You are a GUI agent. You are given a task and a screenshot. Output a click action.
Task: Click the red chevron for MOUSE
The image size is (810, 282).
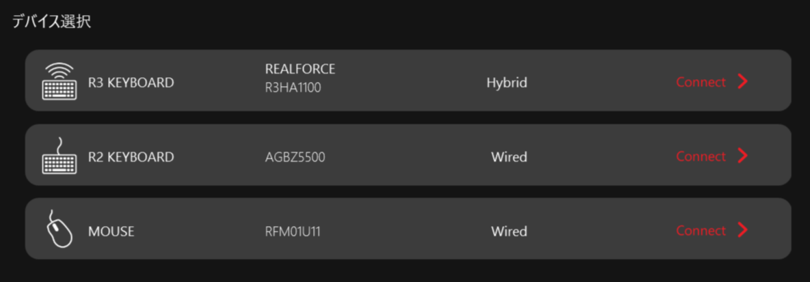click(x=742, y=230)
